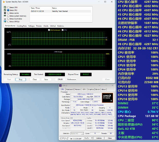Open CPU-Z SPD tab
Viewport: 159px width, 142px height.
pos(84,89)
